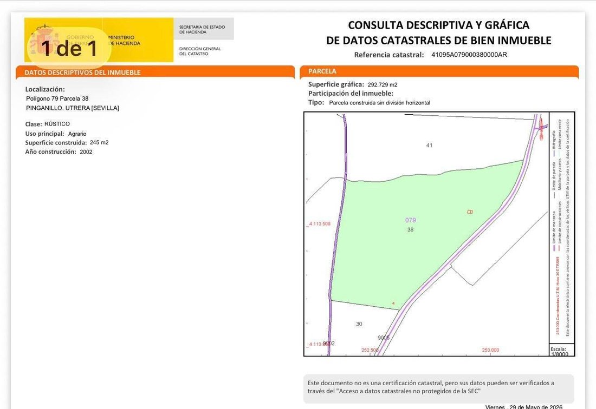Click the 'CONSULTA DESCRIPTIVA Y GRÁFICA' title
Image resolution: width=596 pixels, height=409 pixels.
[x=439, y=25]
